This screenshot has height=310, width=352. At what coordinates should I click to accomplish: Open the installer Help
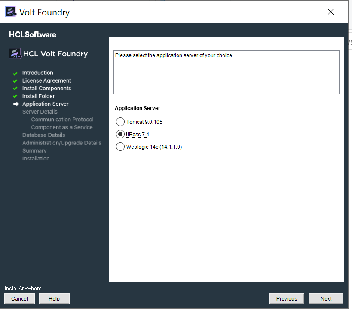[x=54, y=298]
